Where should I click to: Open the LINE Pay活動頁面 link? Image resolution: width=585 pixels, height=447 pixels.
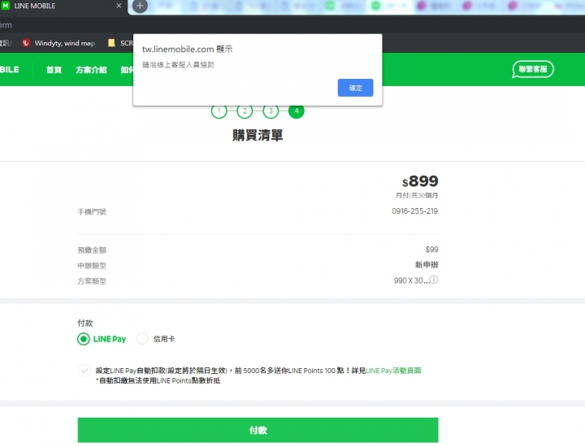tap(393, 371)
